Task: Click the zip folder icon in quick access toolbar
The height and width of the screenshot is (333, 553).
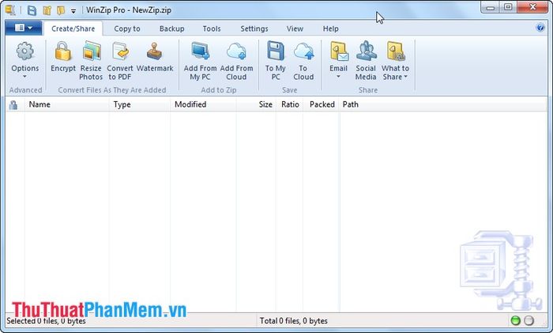Action: coord(47,10)
